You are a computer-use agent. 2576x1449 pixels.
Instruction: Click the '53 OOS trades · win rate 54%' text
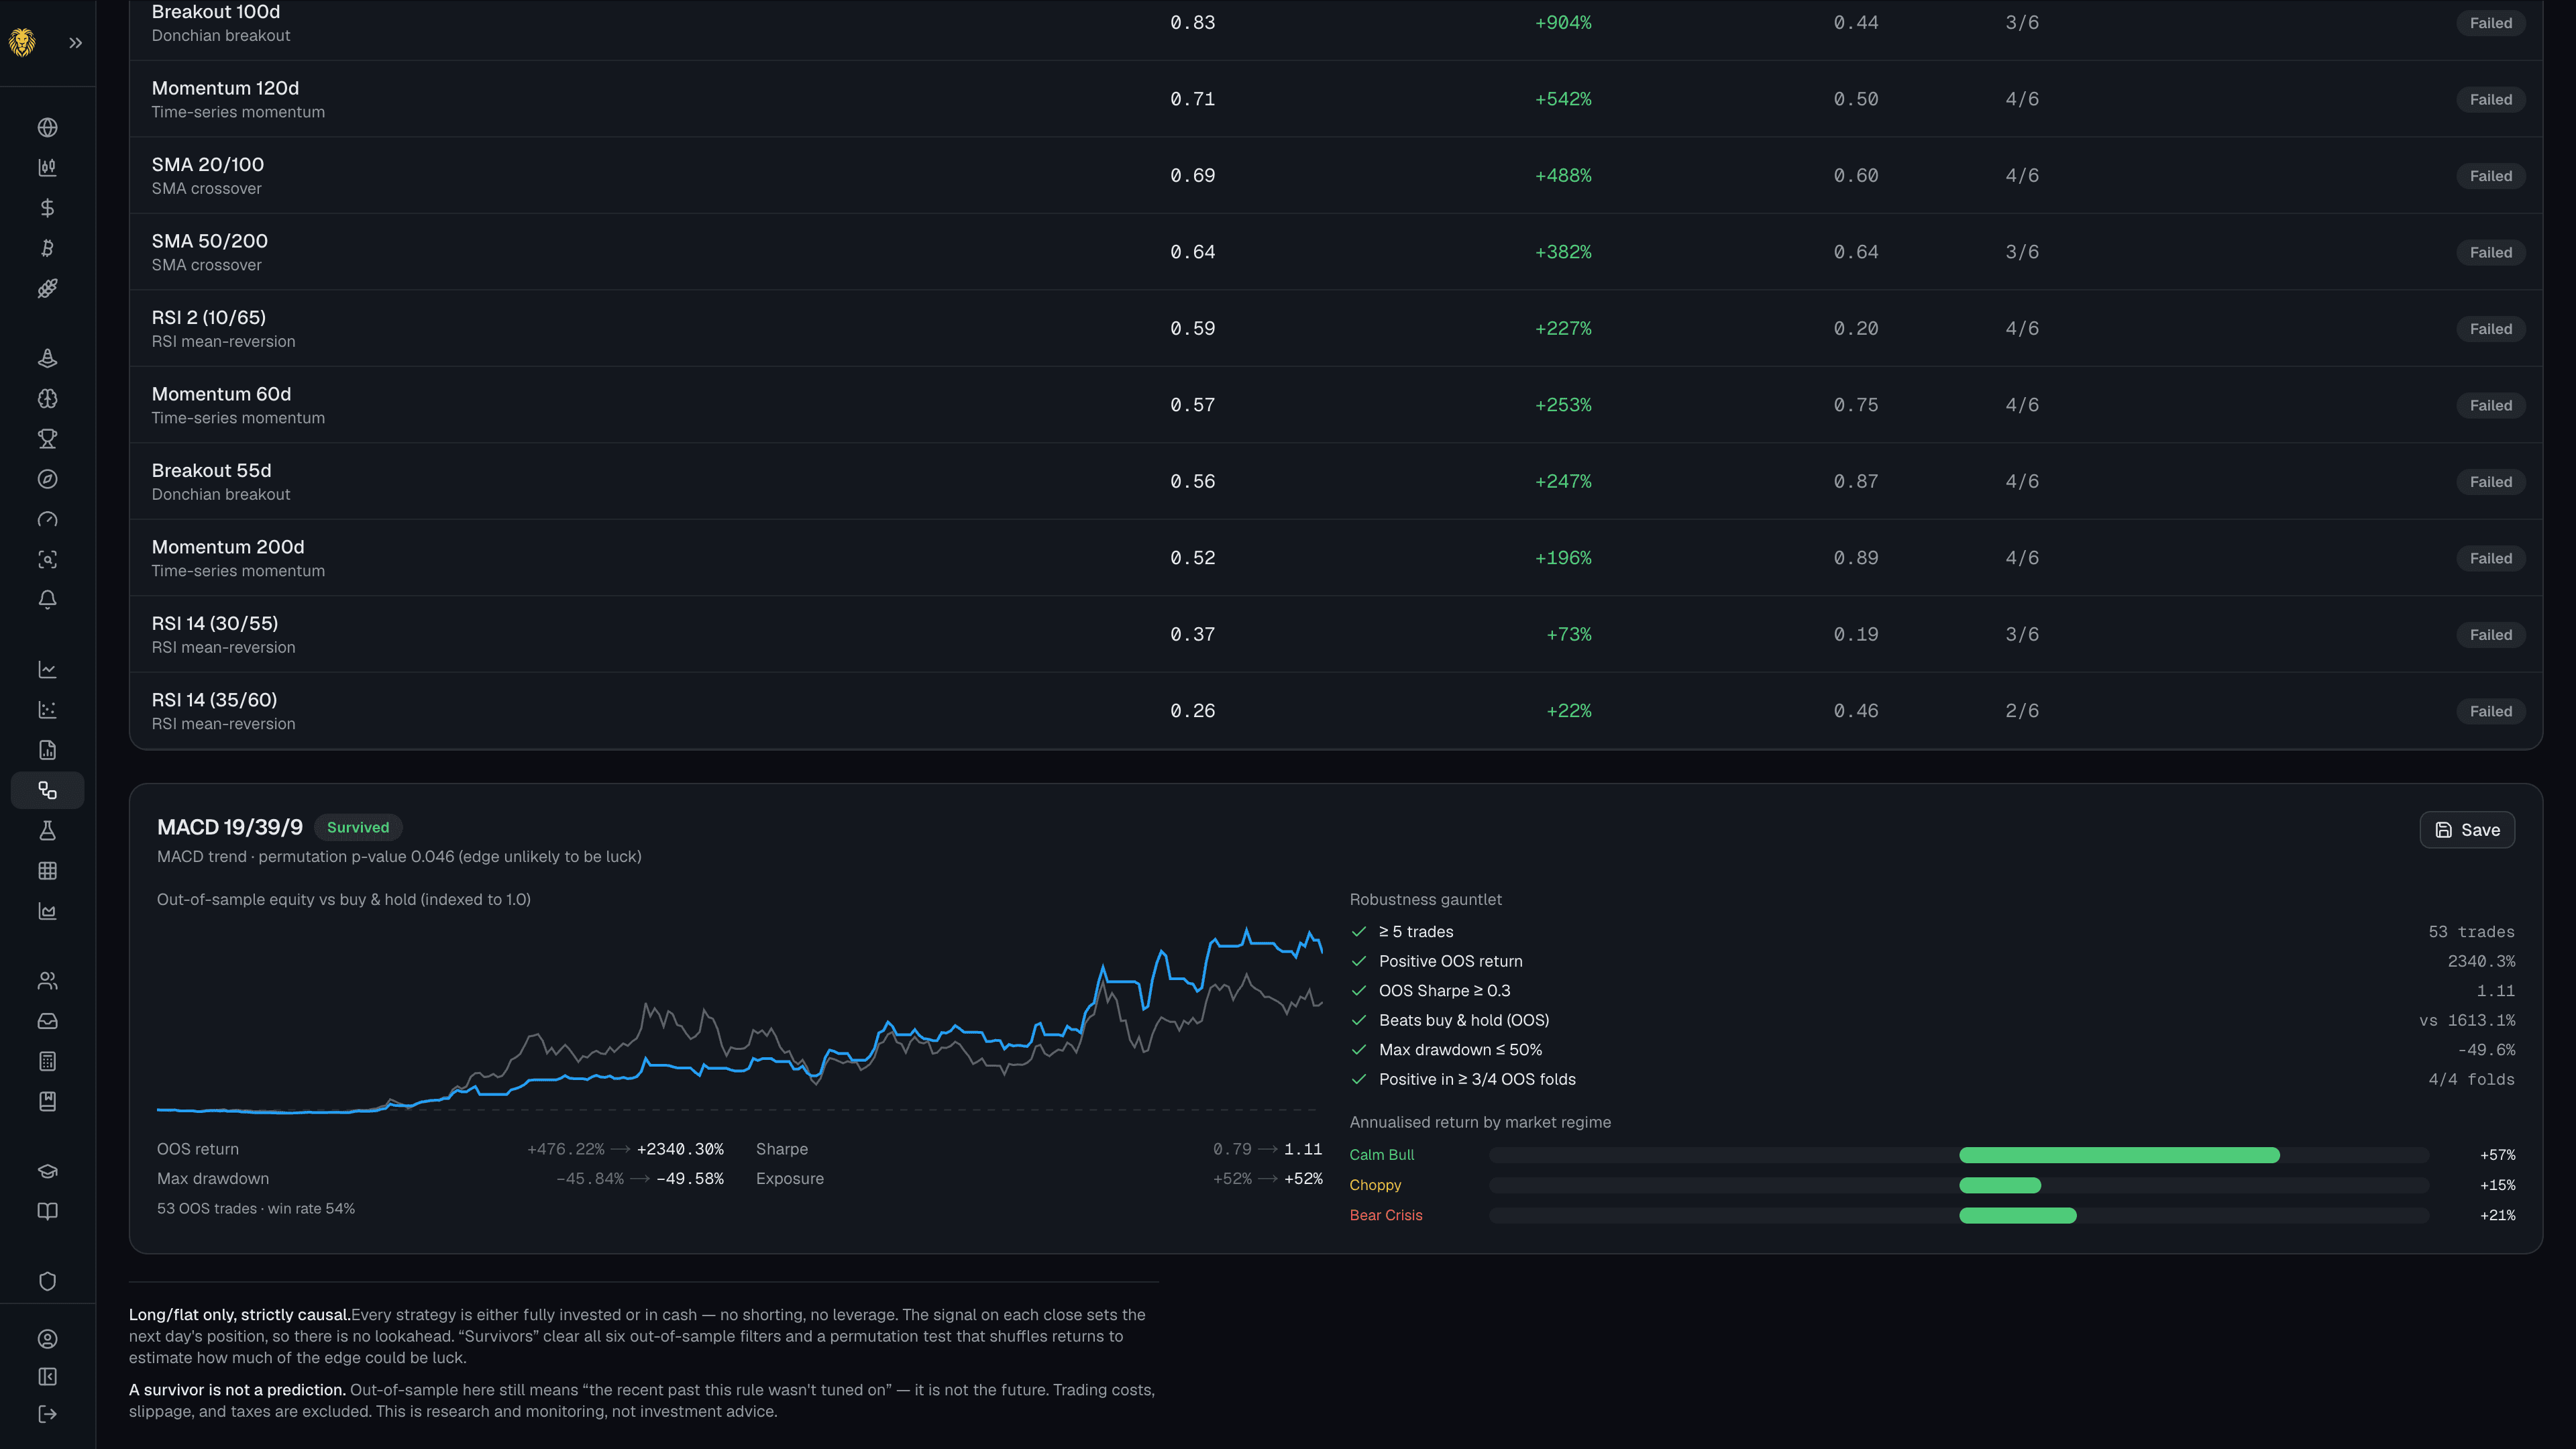[x=256, y=1208]
